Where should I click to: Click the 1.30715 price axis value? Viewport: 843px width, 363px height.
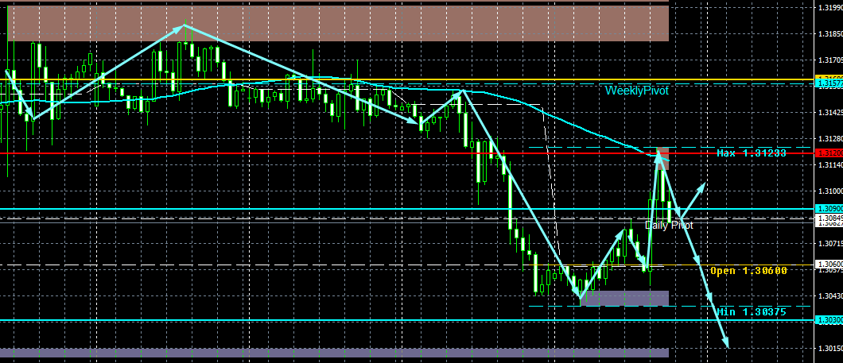pos(830,244)
